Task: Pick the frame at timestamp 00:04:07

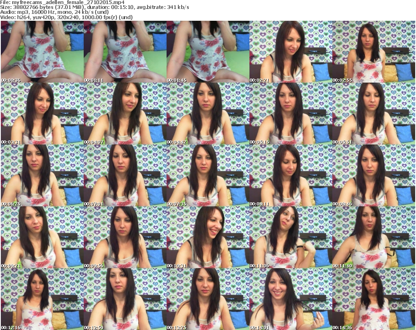Action: (125, 114)
